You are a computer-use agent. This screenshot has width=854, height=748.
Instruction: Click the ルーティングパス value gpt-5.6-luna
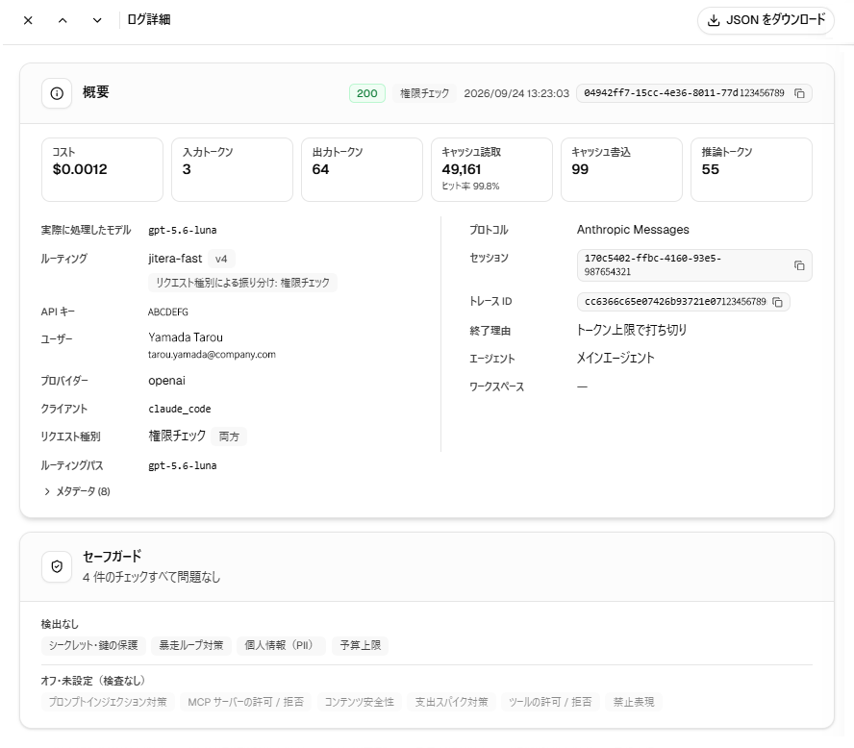(x=183, y=466)
